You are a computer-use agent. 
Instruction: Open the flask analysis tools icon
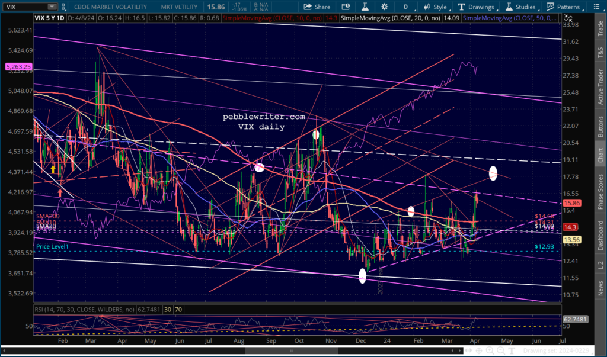pos(365,7)
